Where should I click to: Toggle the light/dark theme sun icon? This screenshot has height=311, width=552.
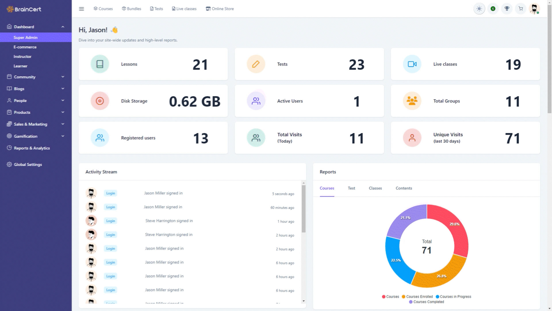coord(479,9)
